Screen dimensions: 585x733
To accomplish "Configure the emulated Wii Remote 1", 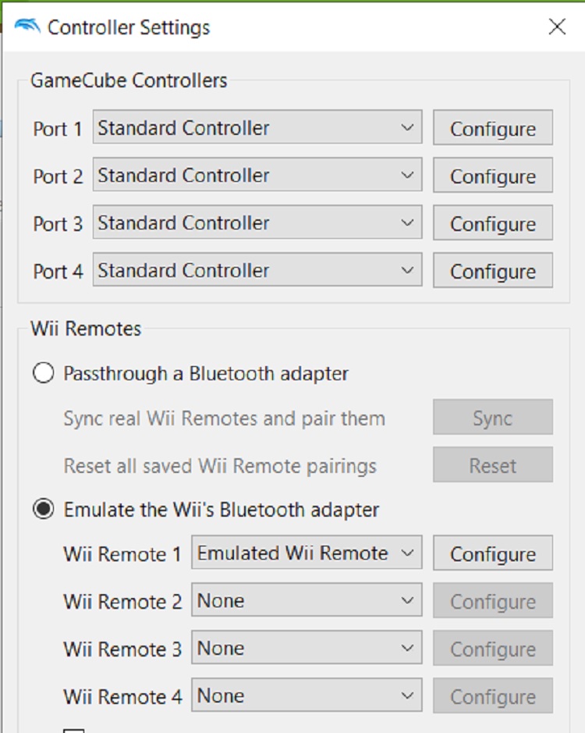I will click(493, 554).
